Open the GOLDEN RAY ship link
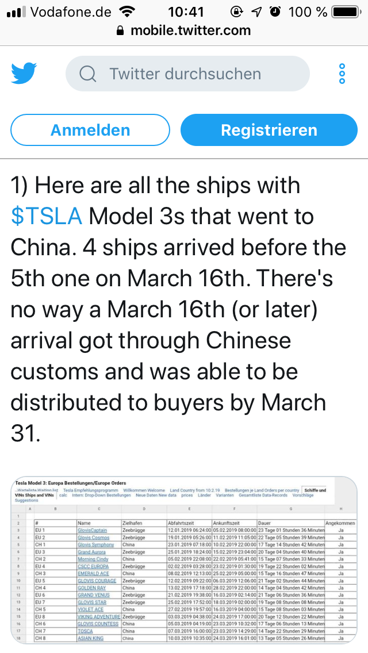 [93, 588]
